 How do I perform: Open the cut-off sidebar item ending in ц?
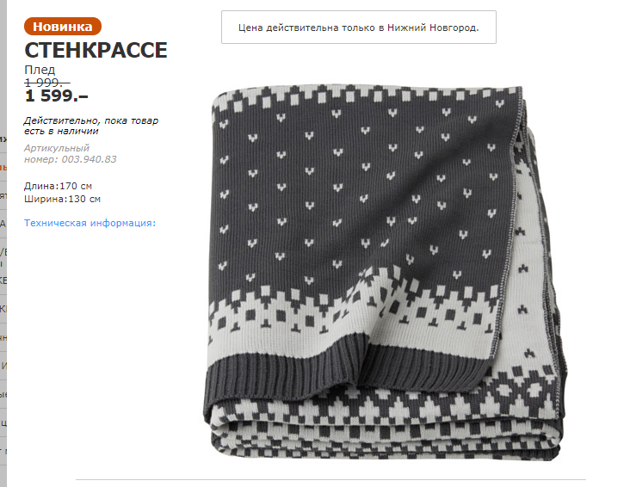coord(3,422)
